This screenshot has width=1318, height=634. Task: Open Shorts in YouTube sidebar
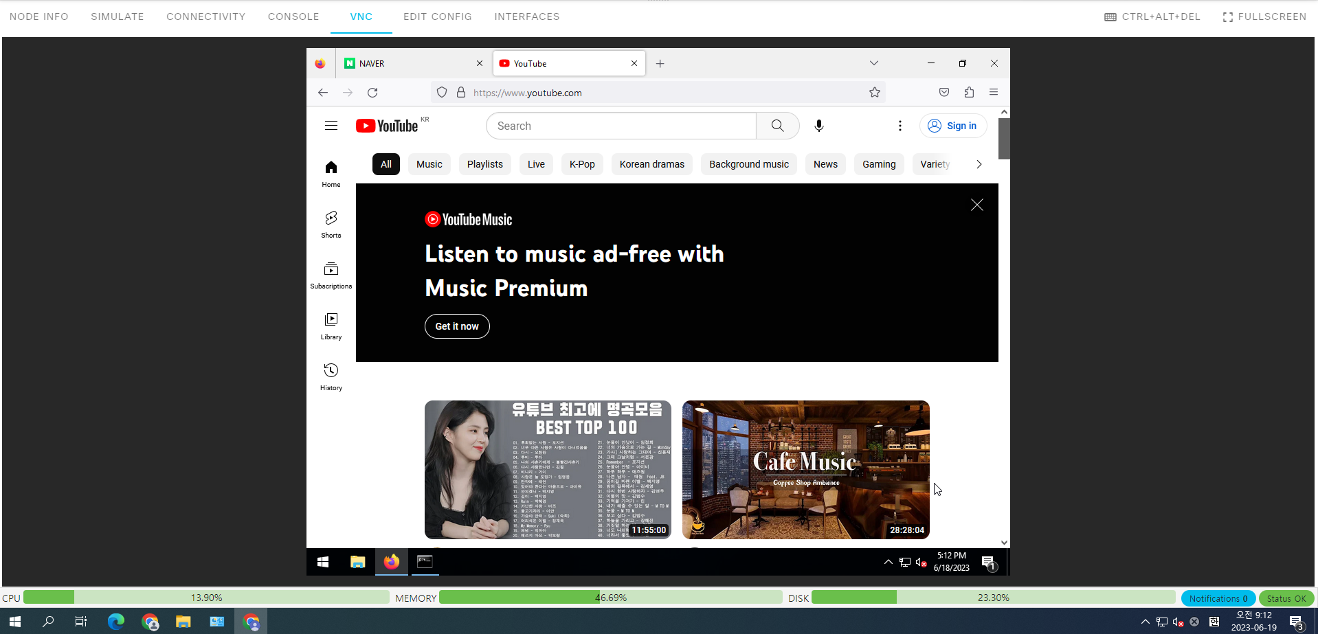tap(331, 225)
